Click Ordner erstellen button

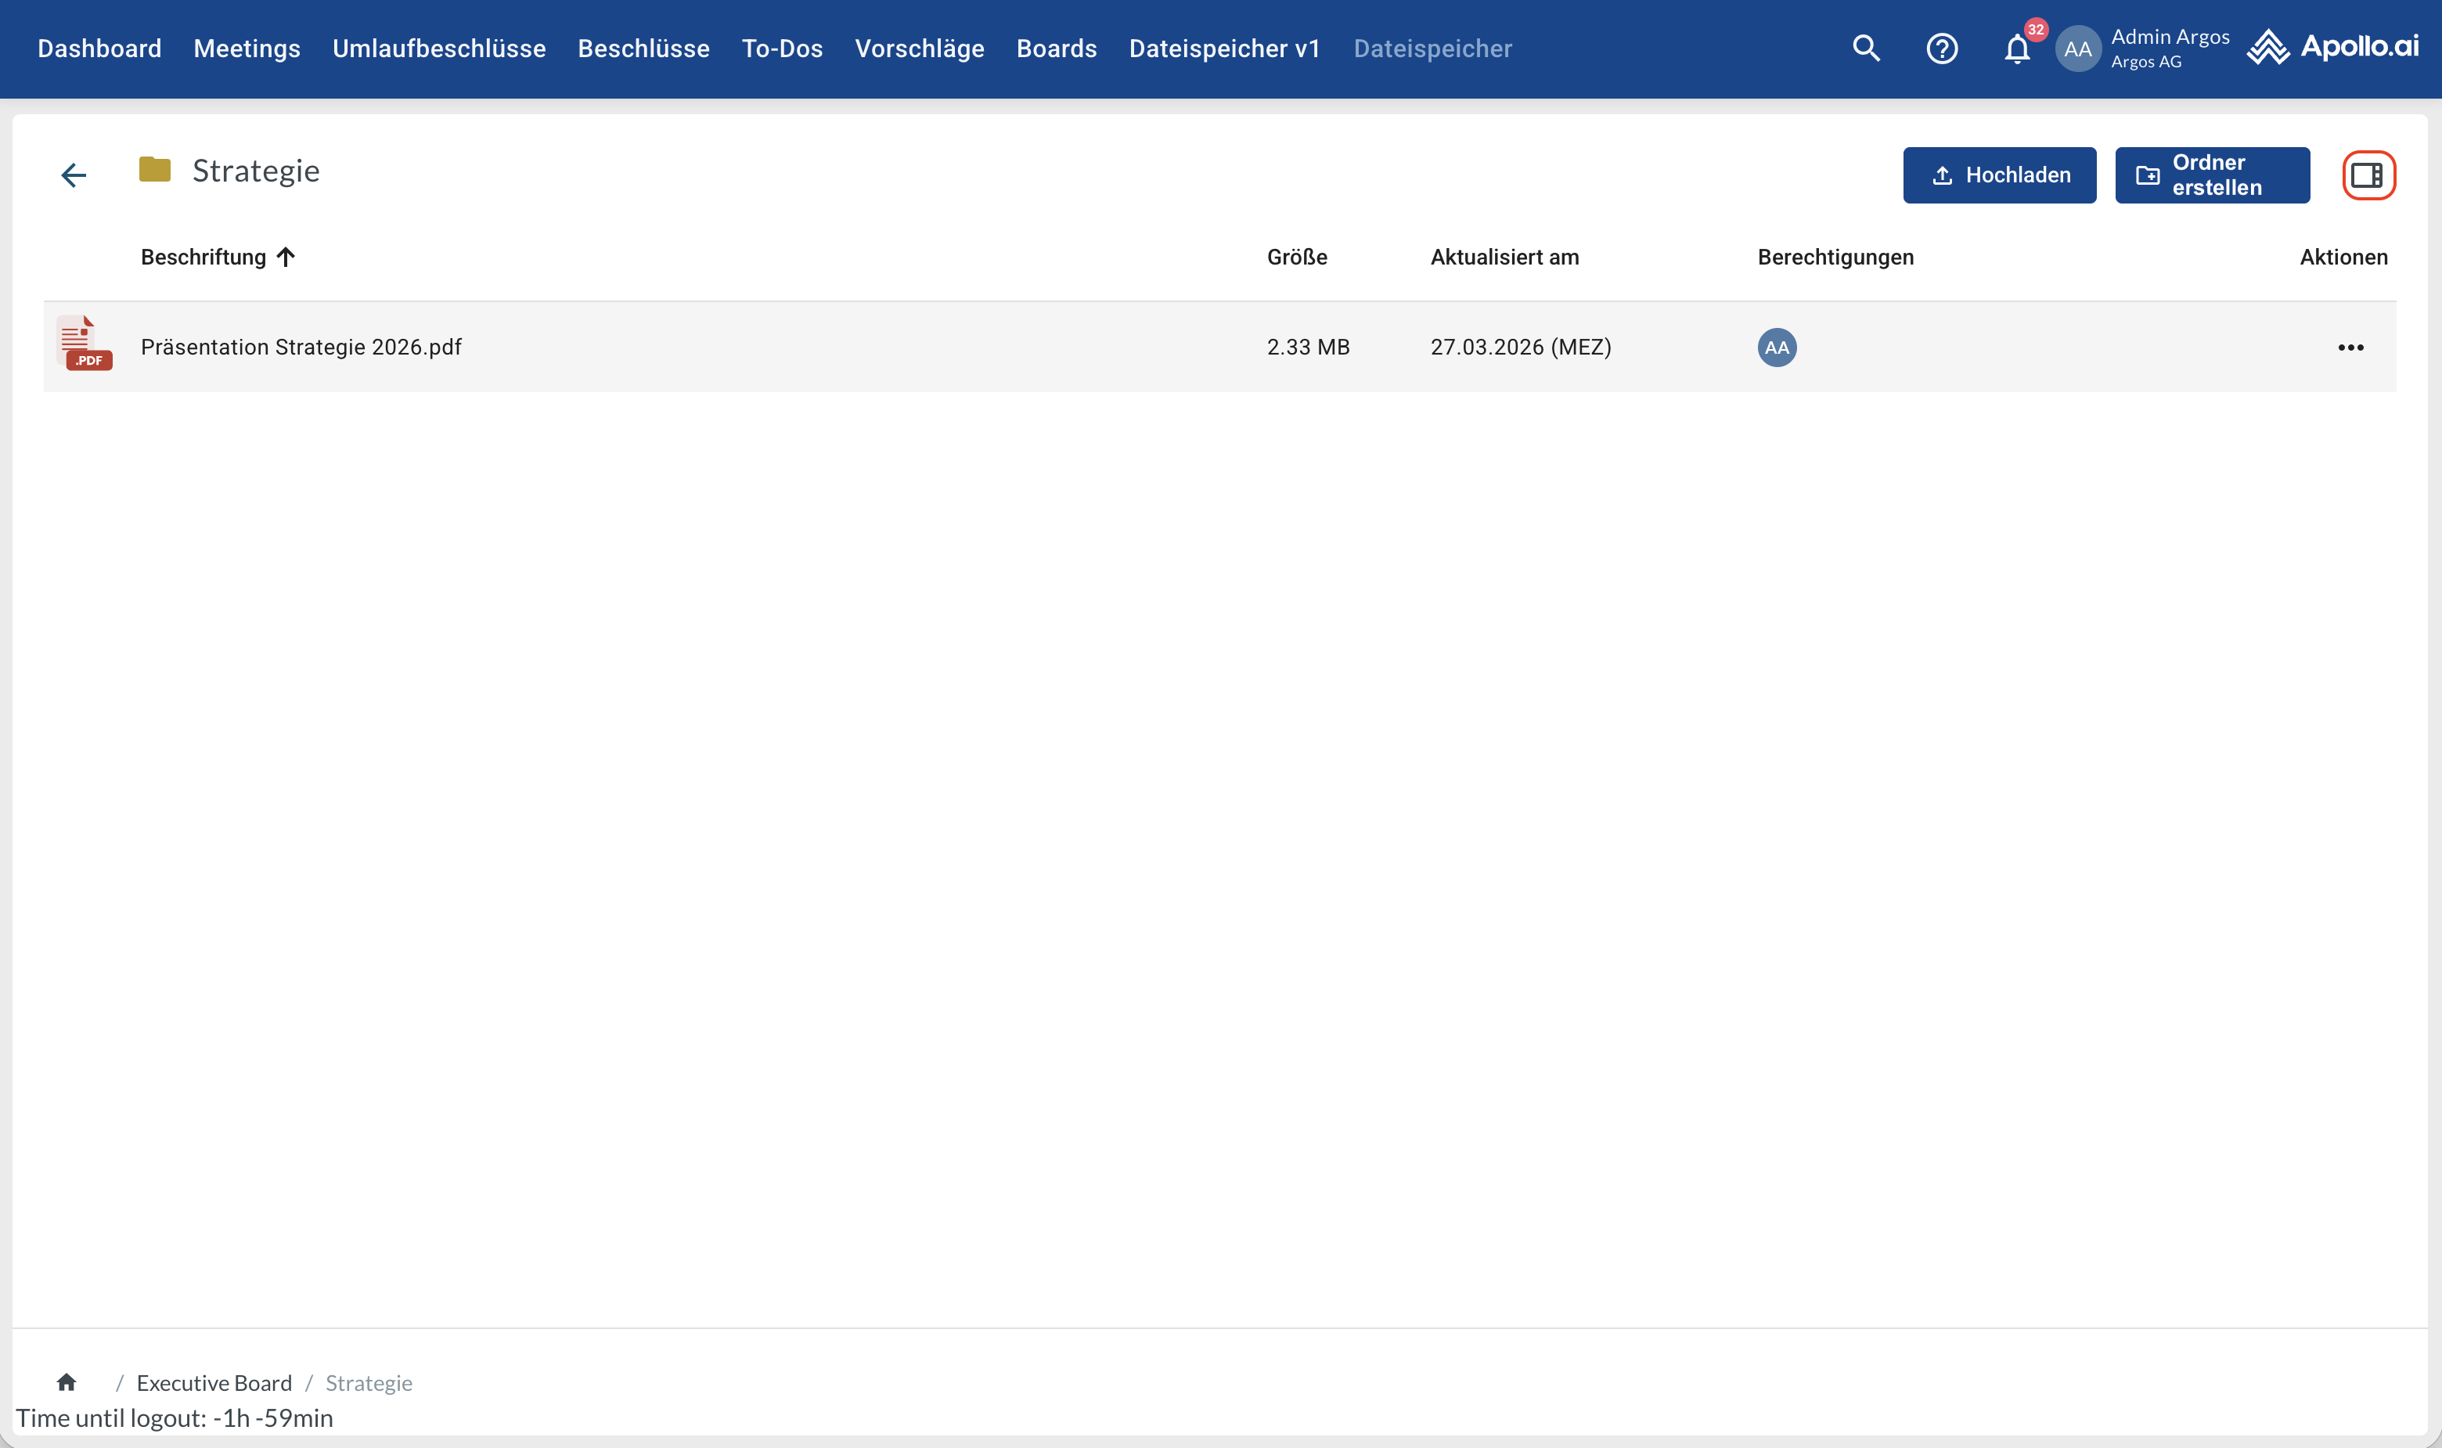[x=2212, y=175]
